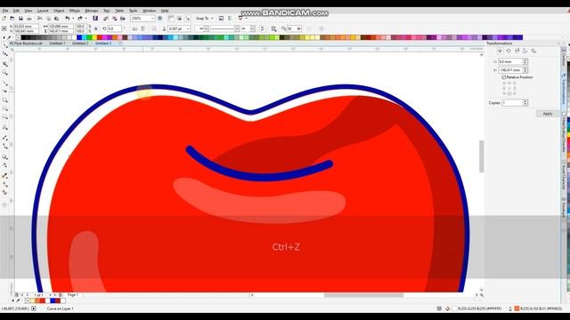Click the Page 1 tab
Image resolution: width=570 pixels, height=320 pixels.
pos(73,295)
